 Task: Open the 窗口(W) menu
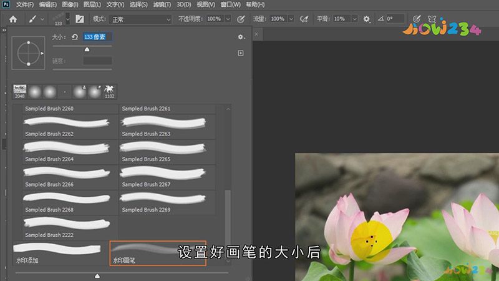tap(231, 4)
